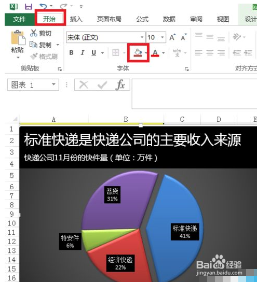Open 字体 group dialog launcher
This screenshot has width=257, height=282.
tap(186, 69)
